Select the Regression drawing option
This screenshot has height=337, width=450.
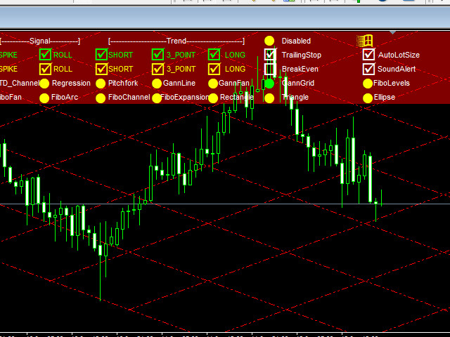pyautogui.click(x=44, y=84)
